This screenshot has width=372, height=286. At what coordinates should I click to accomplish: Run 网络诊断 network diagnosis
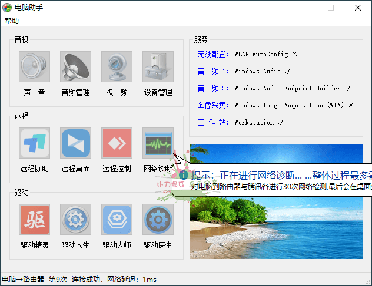coord(158,143)
